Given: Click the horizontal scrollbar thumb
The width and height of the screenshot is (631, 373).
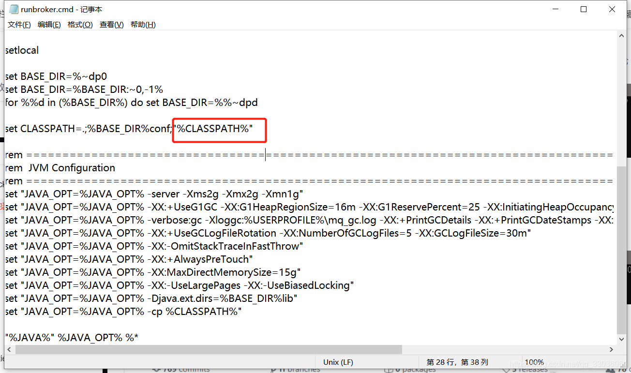Looking at the screenshot, I should [x=208, y=349].
